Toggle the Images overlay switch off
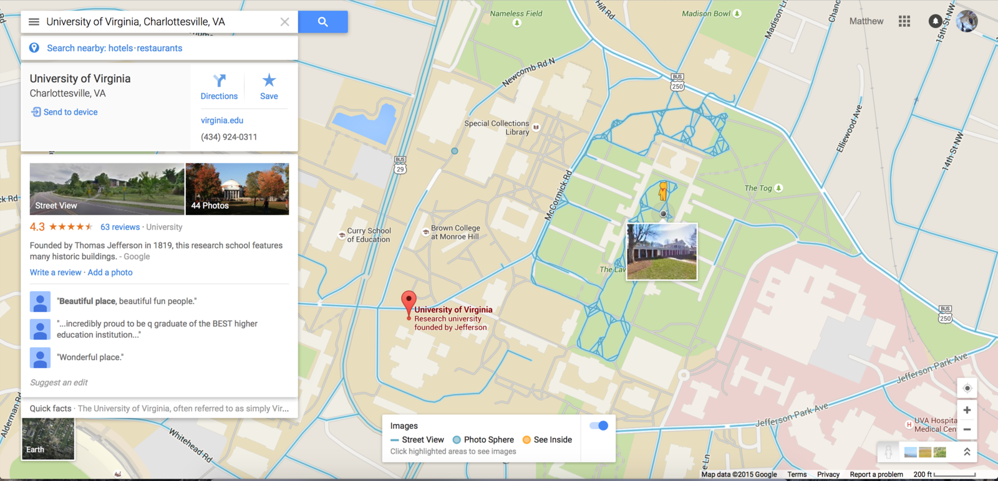 599,426
